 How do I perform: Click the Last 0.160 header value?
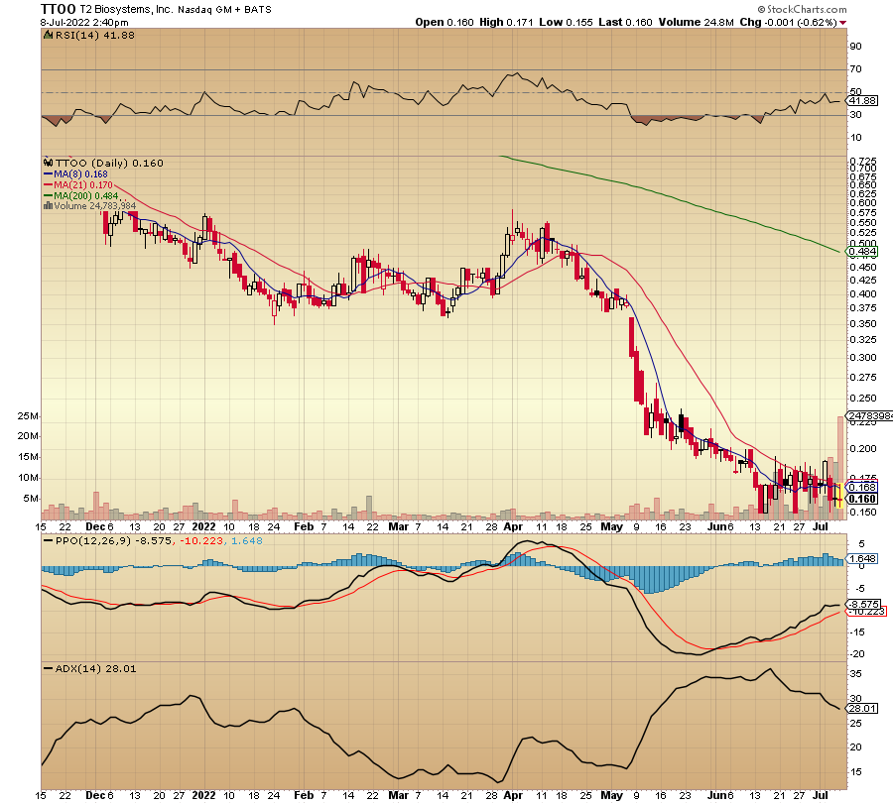coord(625,22)
